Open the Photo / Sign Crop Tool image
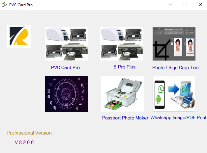The image size is (207, 153). [x=174, y=44]
